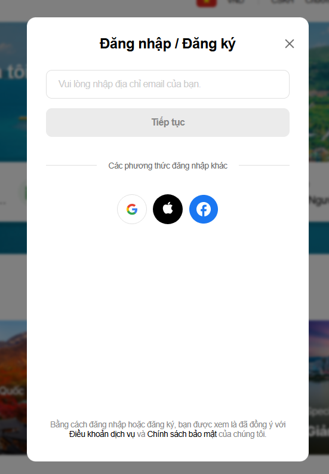Image resolution: width=329 pixels, height=474 pixels.
Task: Open the Điều khoản dịch vụ link
Action: click(102, 434)
